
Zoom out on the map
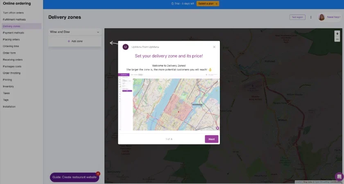coord(337,39)
